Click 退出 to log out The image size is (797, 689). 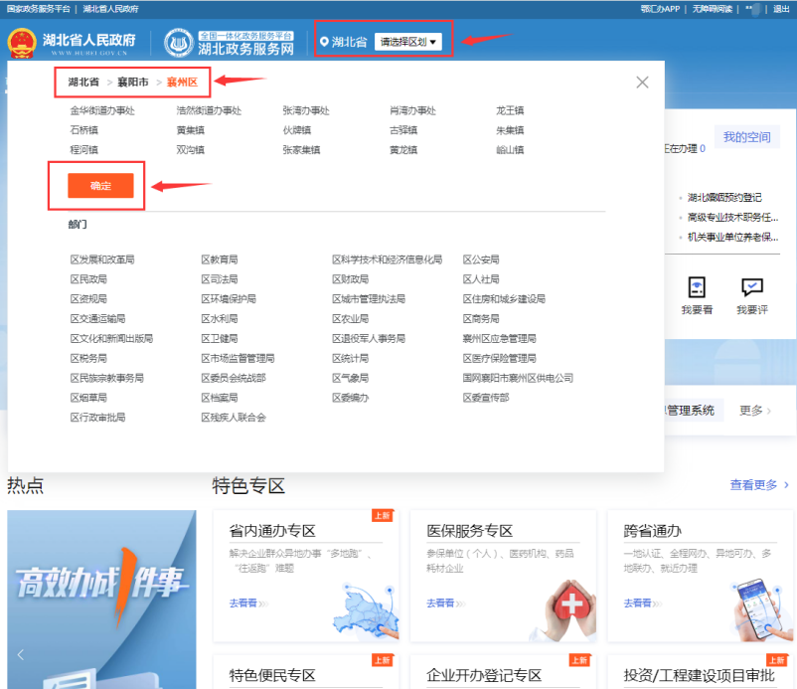pyautogui.click(x=781, y=8)
